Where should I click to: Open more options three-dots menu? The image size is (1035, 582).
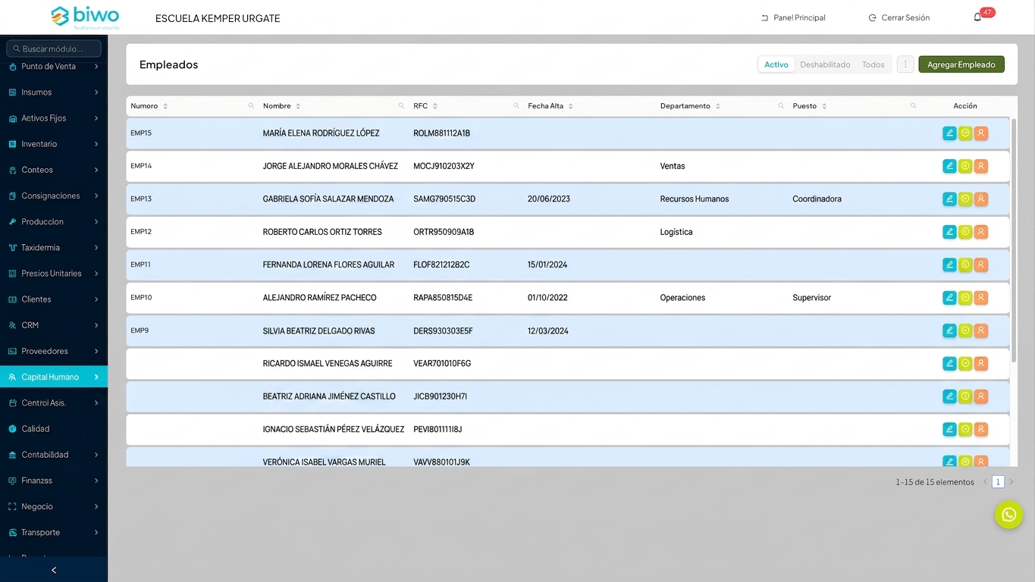[x=905, y=64]
